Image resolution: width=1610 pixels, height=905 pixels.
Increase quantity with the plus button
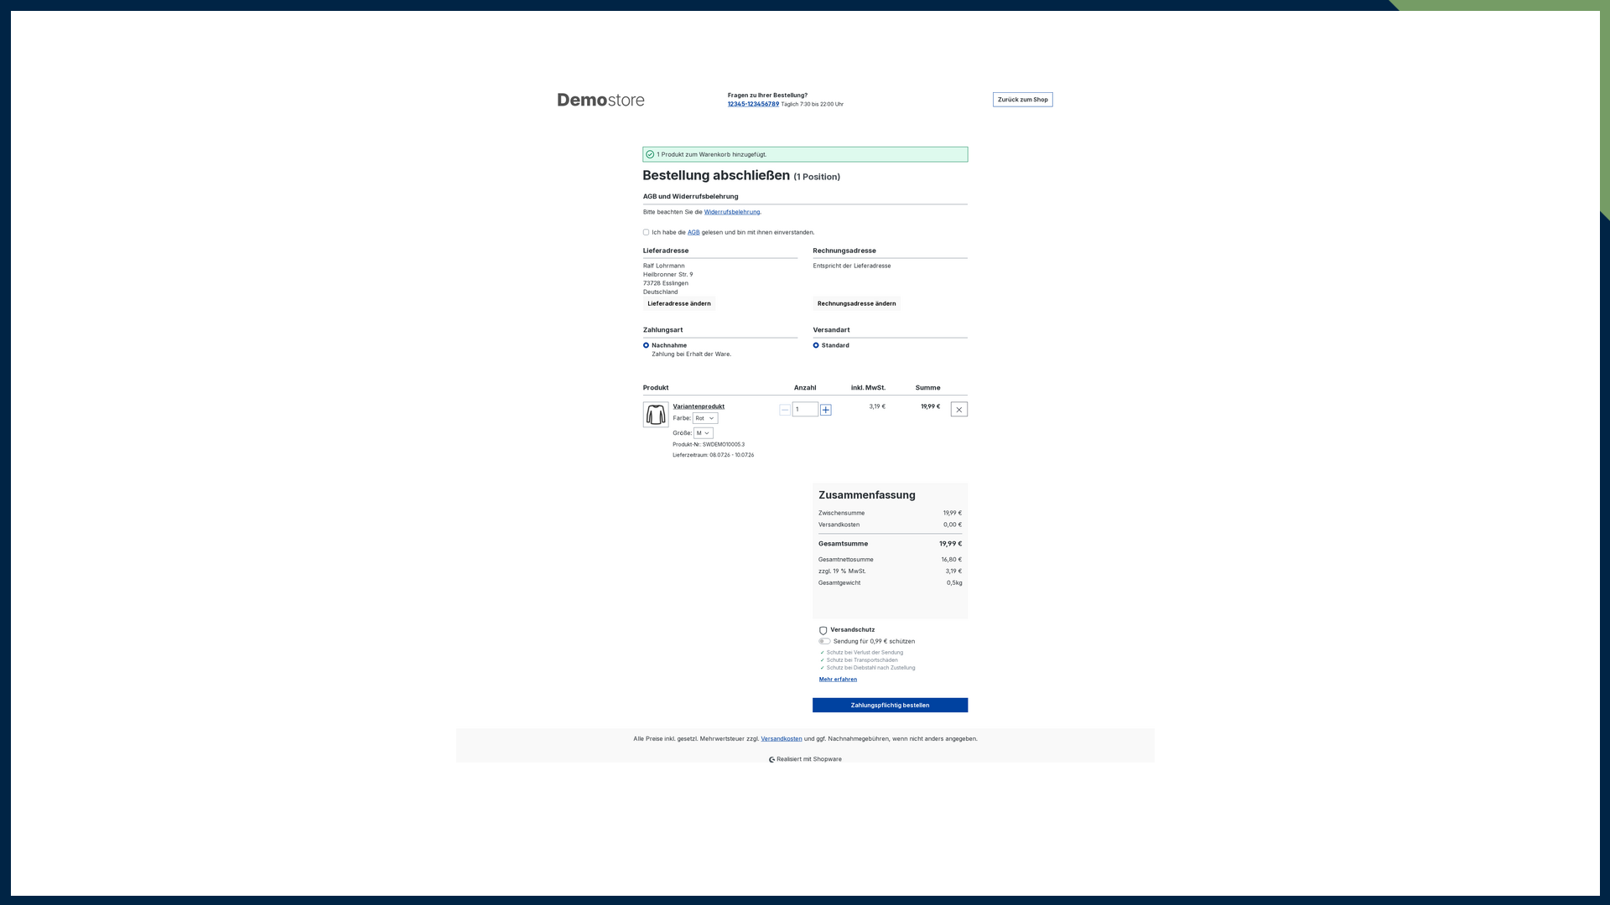(x=826, y=410)
